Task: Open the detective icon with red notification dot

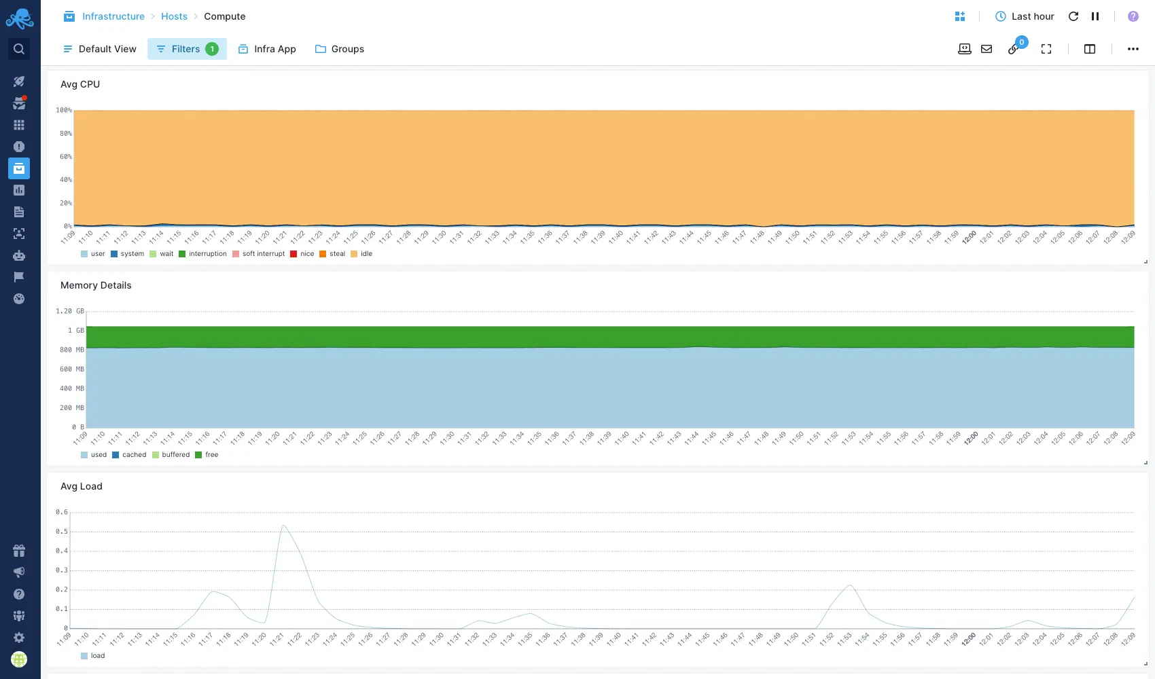Action: tap(19, 103)
